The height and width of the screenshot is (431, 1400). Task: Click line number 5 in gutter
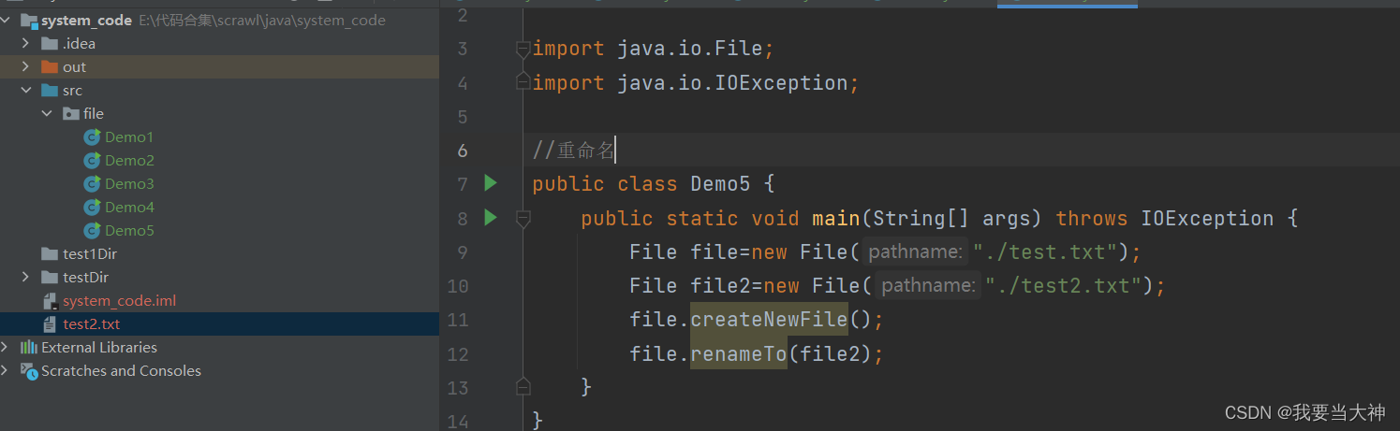point(463,116)
